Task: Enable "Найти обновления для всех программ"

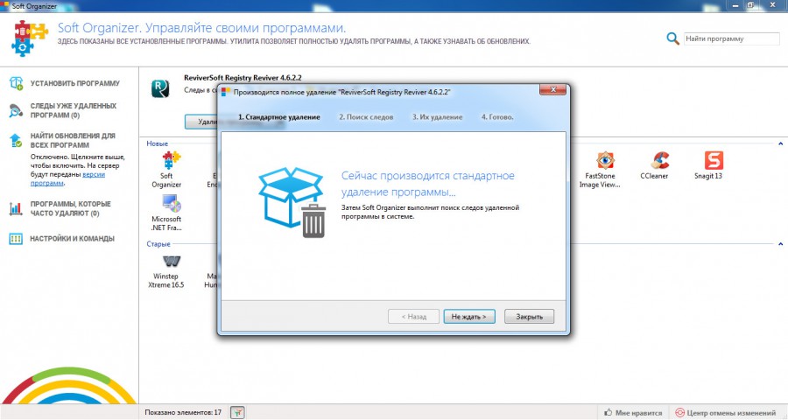Action: pyautogui.click(x=72, y=141)
